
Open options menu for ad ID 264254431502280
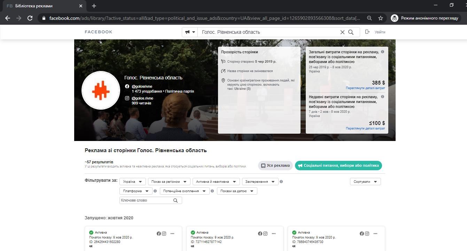pos(172,234)
